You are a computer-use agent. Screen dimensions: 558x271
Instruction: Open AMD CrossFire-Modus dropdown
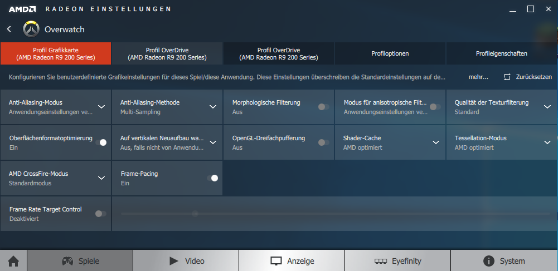pyautogui.click(x=101, y=178)
